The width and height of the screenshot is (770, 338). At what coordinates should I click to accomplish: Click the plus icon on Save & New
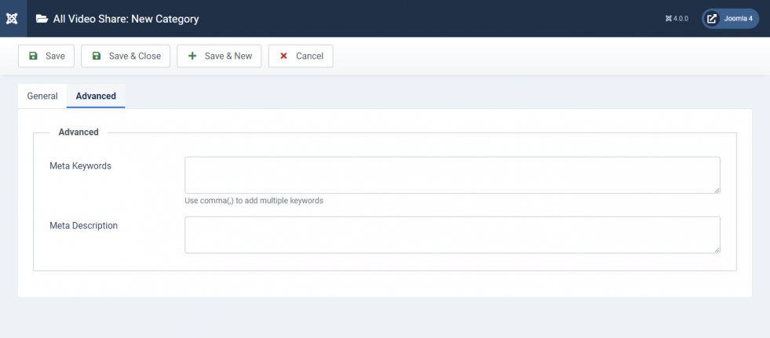click(192, 56)
